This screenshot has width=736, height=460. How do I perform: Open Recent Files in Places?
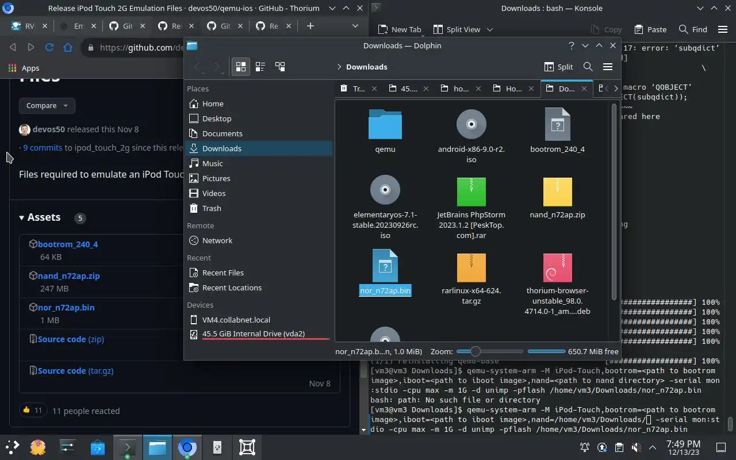[x=259, y=273]
